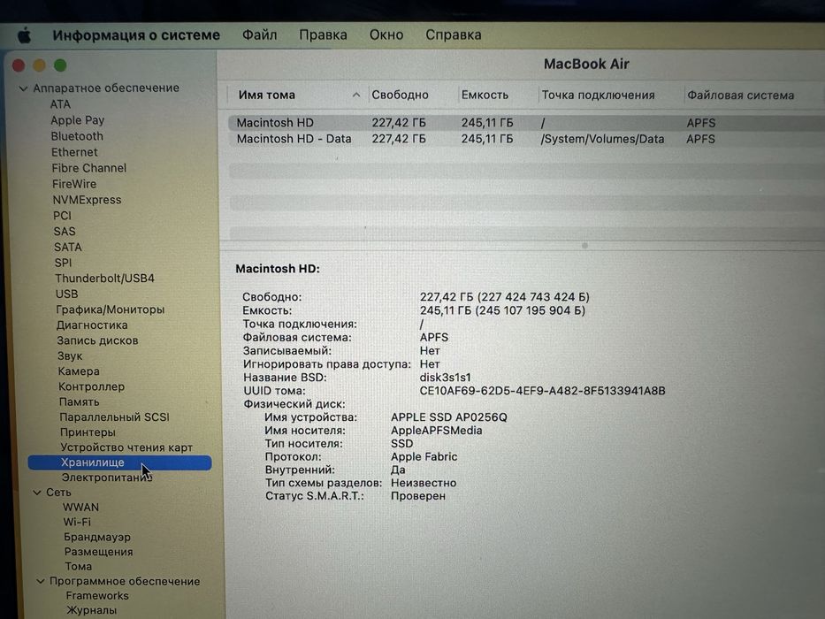
Task: Close the System Information window
Action: coord(19,65)
